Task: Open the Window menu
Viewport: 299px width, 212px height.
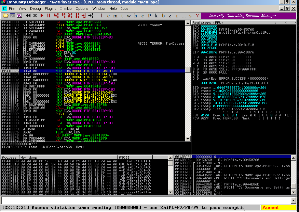Action: click(x=99, y=9)
